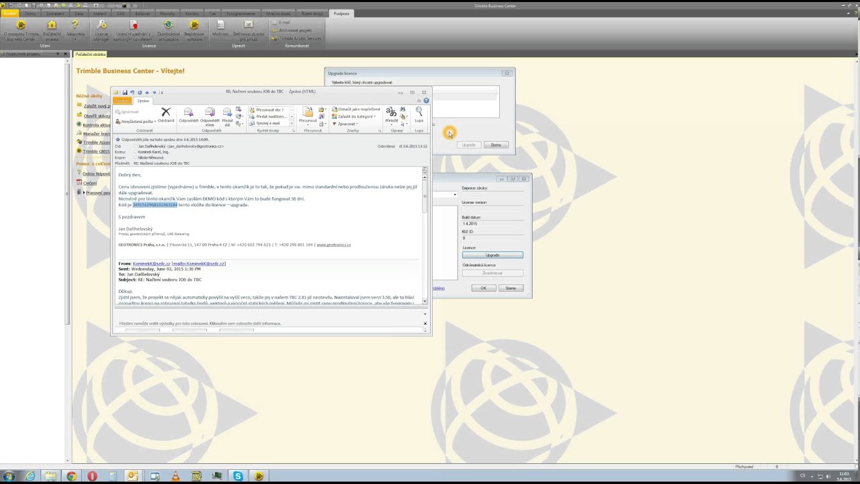Launch License Manager from ribbon
This screenshot has width=860, height=484.
(101, 30)
